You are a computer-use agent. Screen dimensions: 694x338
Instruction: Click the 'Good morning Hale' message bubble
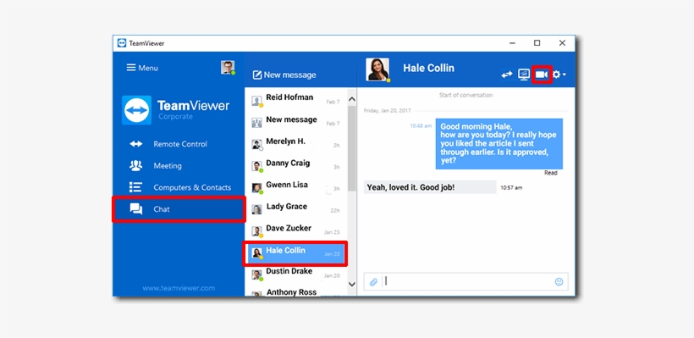point(499,144)
